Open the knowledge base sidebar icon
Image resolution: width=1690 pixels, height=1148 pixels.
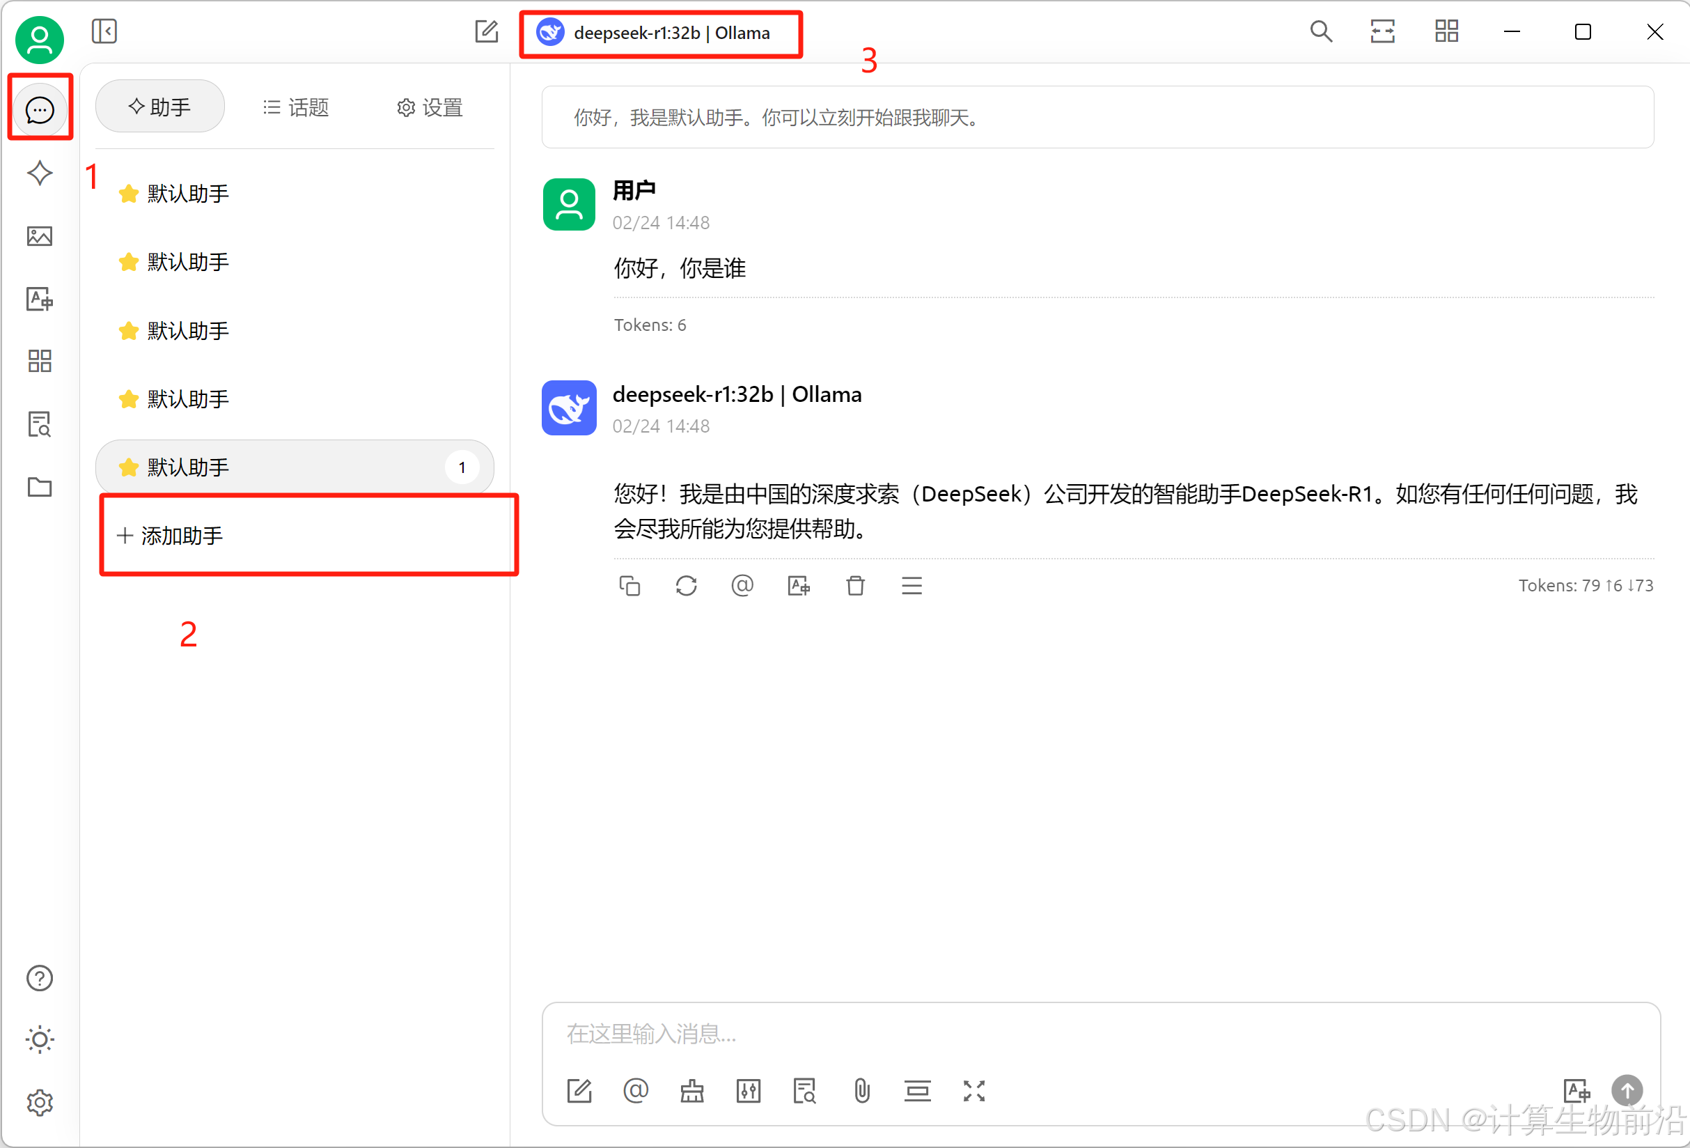pos(39,424)
